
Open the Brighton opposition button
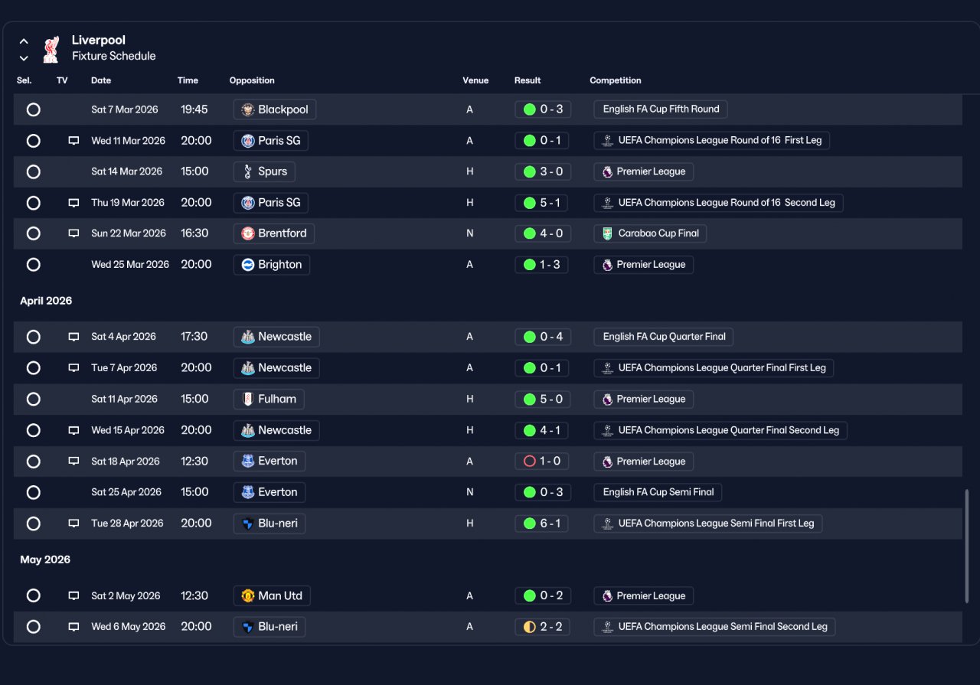click(272, 265)
